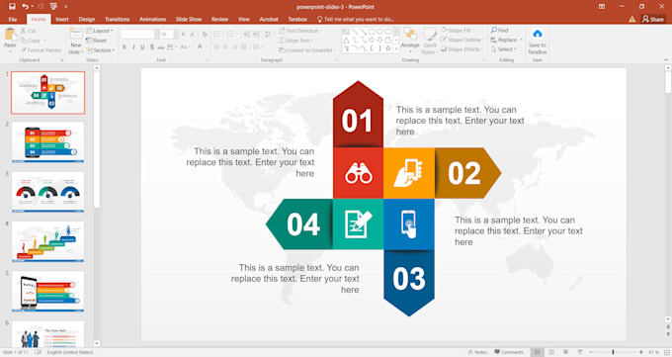Select the oval shape in shapes gallery
Screen dimensions: 672x357
pyautogui.click(x=379, y=32)
